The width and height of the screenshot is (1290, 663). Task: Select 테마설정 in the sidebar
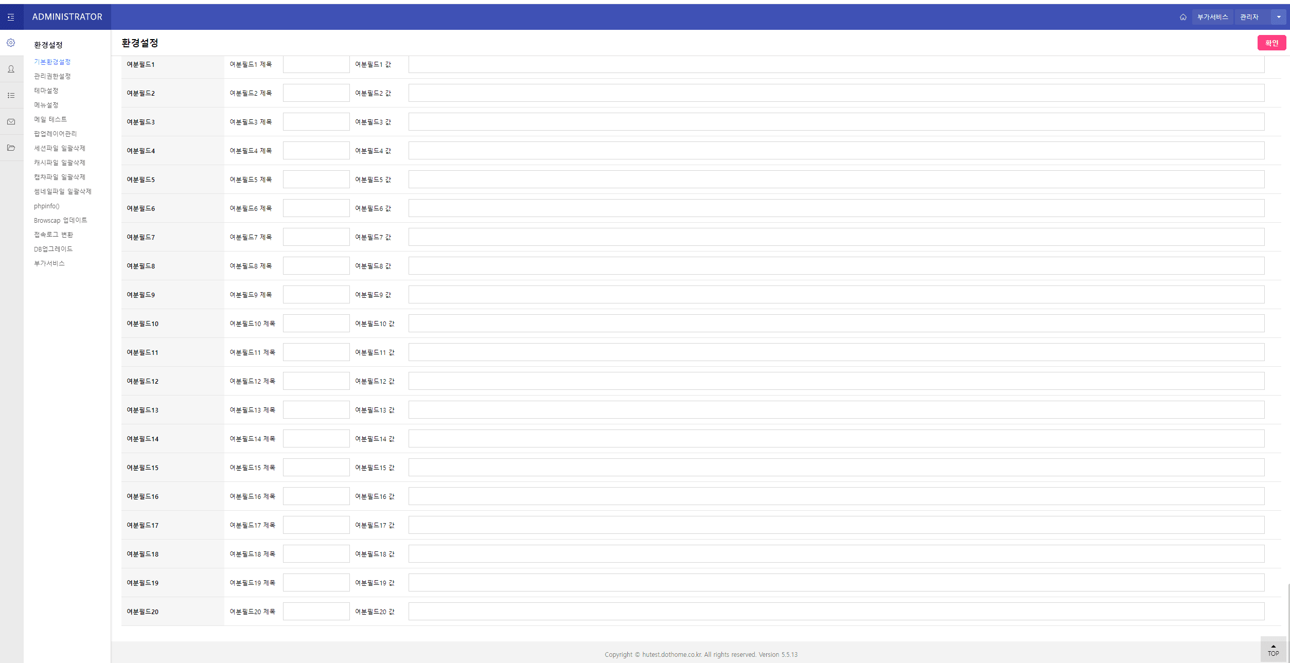(46, 91)
